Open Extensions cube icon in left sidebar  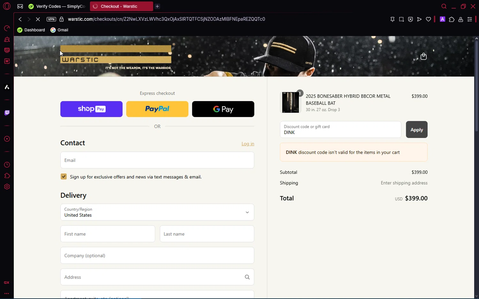point(7,176)
